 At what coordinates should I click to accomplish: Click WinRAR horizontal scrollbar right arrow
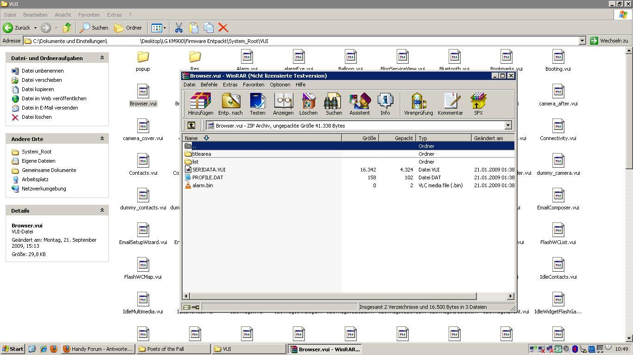(x=511, y=296)
